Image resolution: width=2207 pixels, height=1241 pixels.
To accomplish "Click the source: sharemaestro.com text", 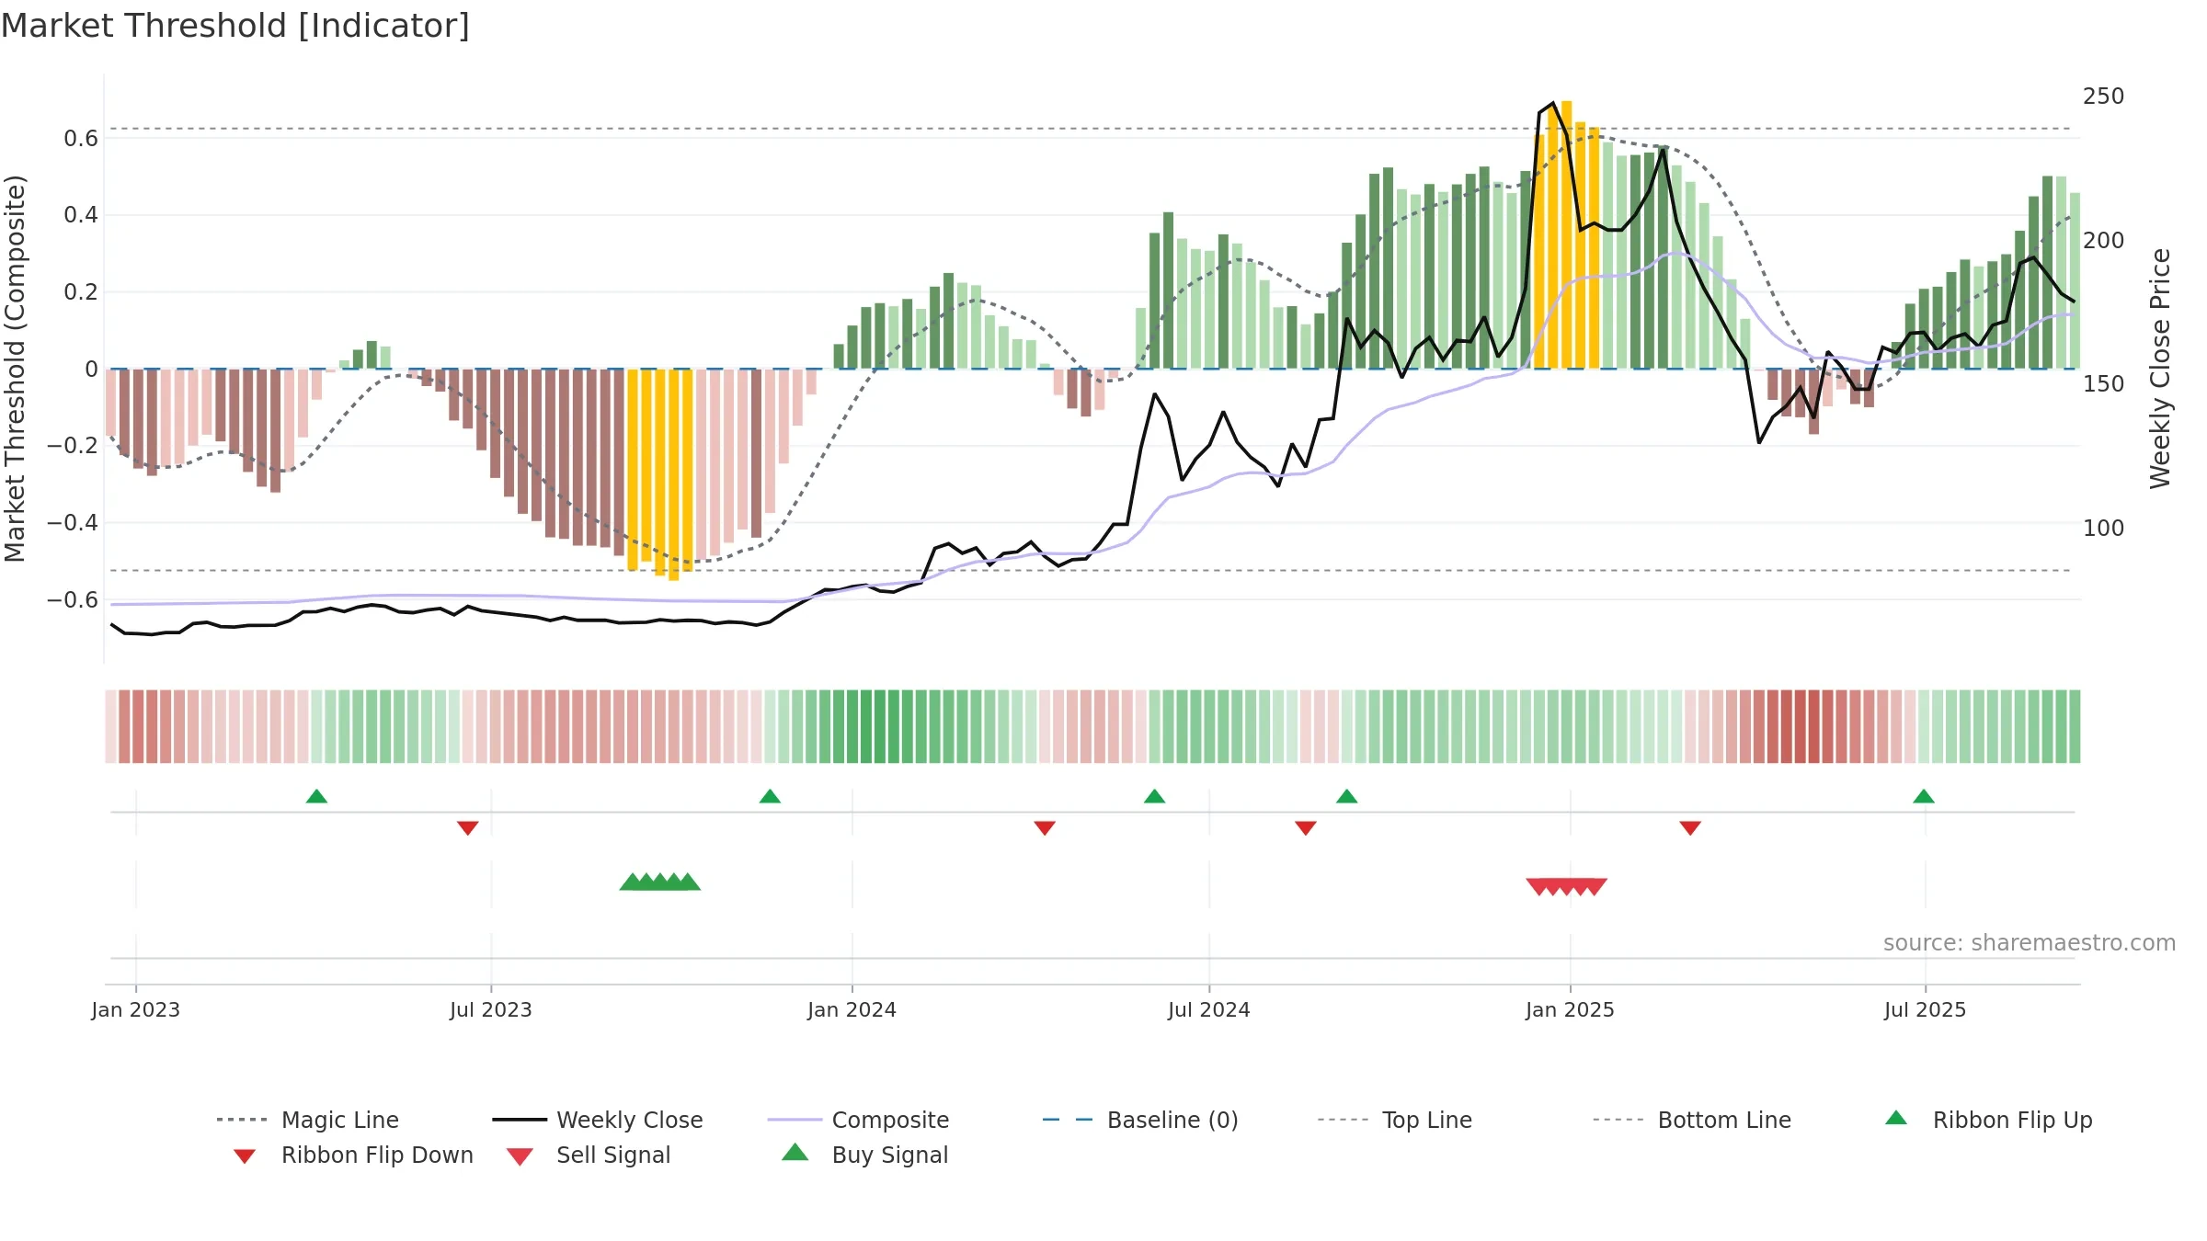I will point(2030,943).
